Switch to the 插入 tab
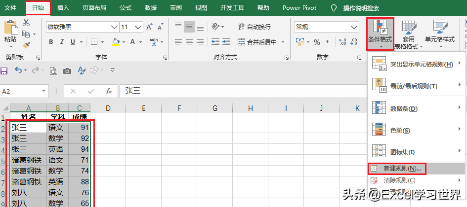This screenshot has width=467, height=207. pos(63,8)
